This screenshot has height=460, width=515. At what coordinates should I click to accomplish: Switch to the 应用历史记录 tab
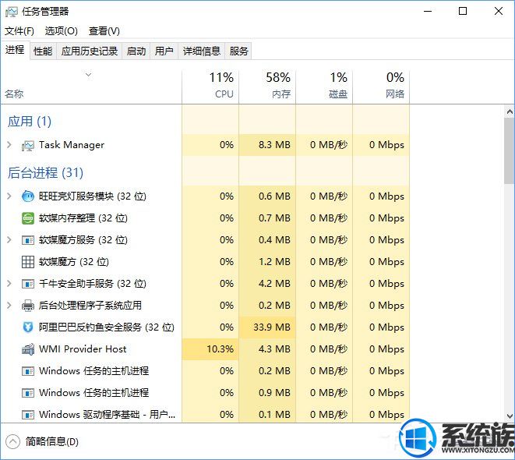tap(90, 51)
